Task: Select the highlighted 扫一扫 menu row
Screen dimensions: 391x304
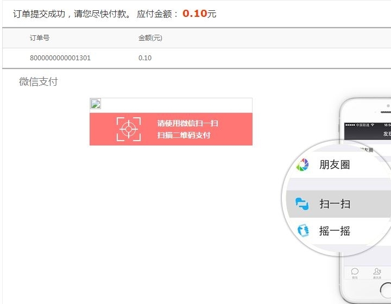Action: pyautogui.click(x=338, y=204)
